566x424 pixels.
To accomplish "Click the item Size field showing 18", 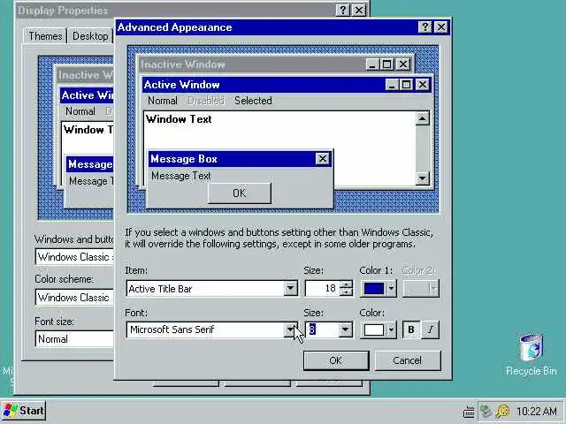I will tap(322, 289).
